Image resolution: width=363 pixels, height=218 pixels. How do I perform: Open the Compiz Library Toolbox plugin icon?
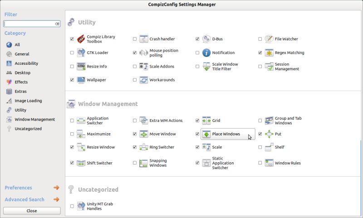click(x=81, y=39)
